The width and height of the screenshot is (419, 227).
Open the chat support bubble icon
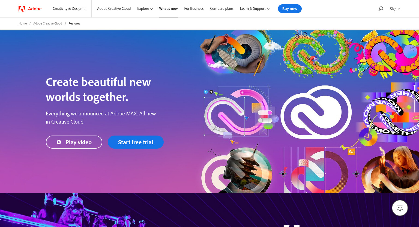point(400,208)
